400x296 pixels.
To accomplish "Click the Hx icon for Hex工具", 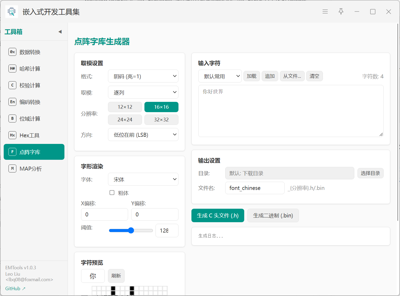I will point(12,135).
